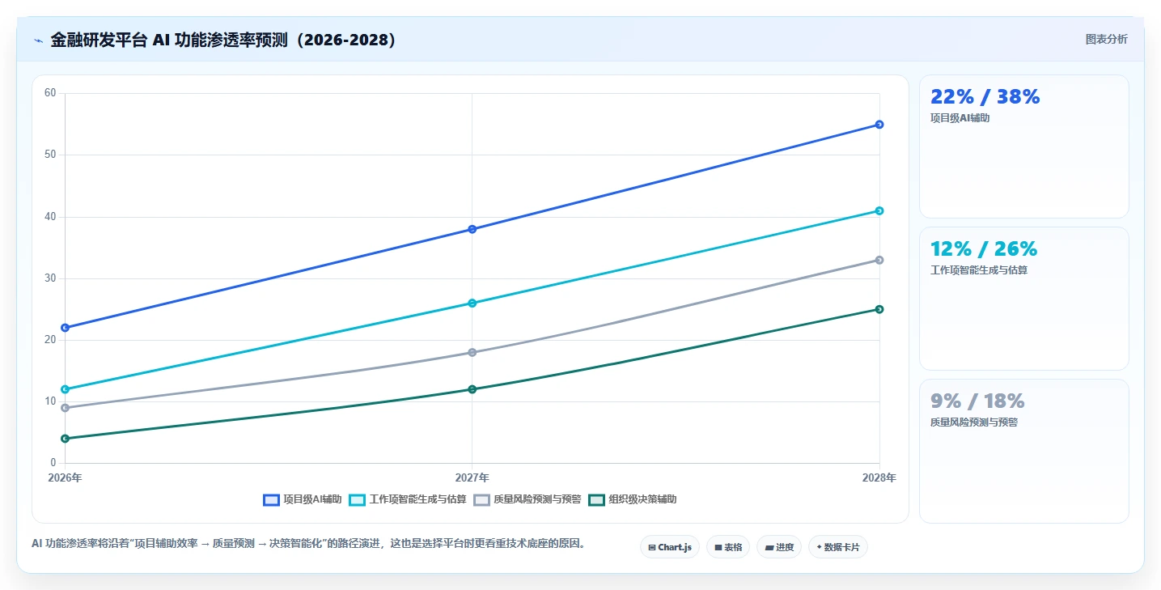Click the 2027年 data point on 项目级AI辅助 line

472,229
